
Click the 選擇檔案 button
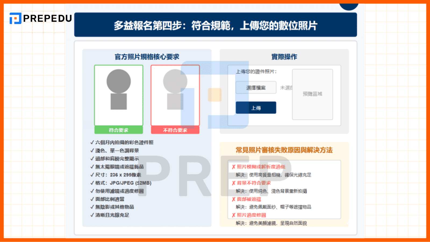[x=256, y=87]
